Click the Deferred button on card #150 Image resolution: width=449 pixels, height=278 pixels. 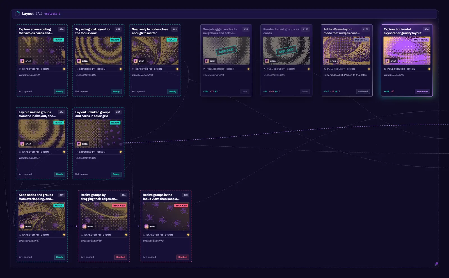pyautogui.click(x=363, y=91)
